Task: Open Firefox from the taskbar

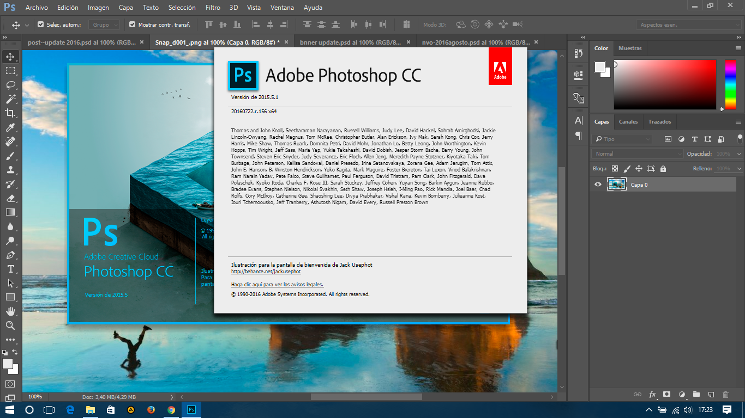Action: 151,410
